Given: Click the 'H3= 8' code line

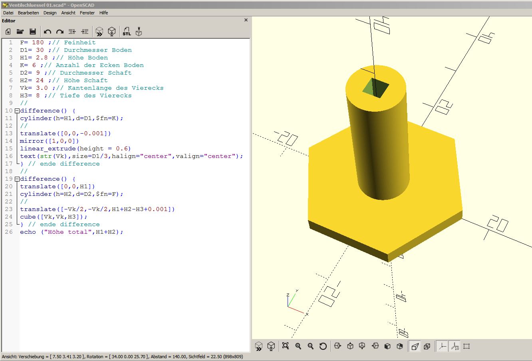Looking at the screenshot, I should (x=76, y=95).
